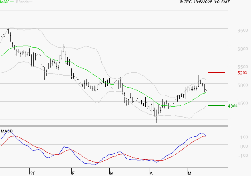The image size is (251, 176).
Task: Click the red resistance level line
Action: pos(216,72)
